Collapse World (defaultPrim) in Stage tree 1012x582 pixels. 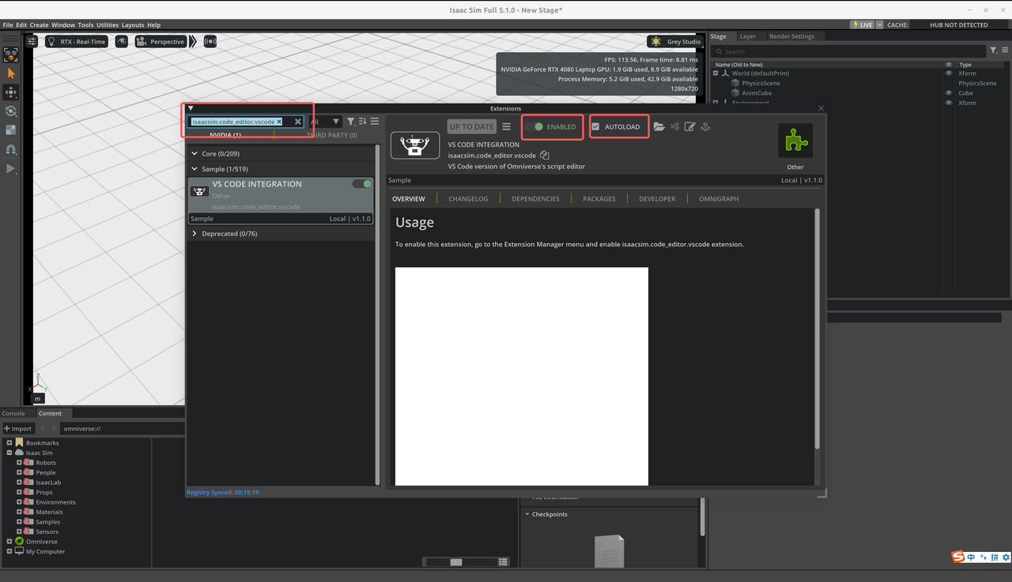tap(716, 73)
